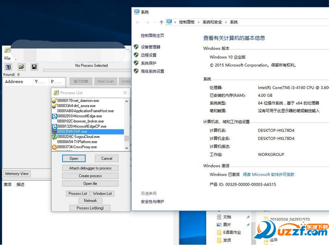
Task: Click the Create process button
Action: [90, 176]
